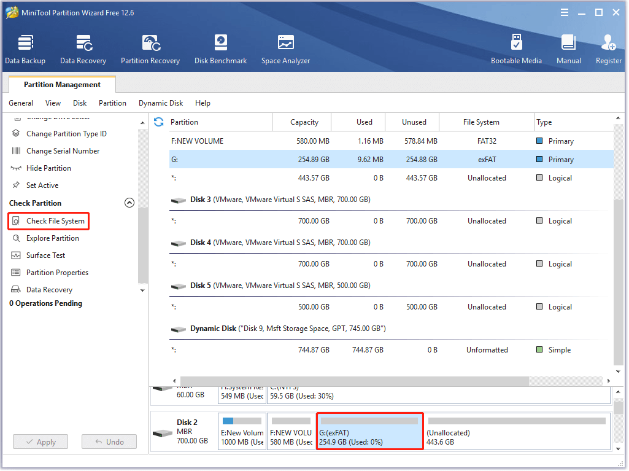Choose Hide Partition
629x471 pixels.
tap(41, 168)
